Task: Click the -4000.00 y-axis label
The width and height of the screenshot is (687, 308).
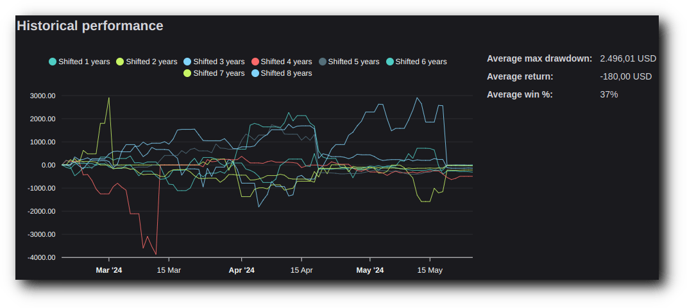Action: (42, 257)
